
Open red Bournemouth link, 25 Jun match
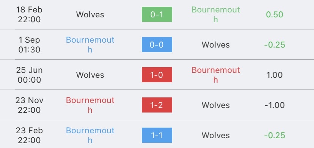point(216,75)
